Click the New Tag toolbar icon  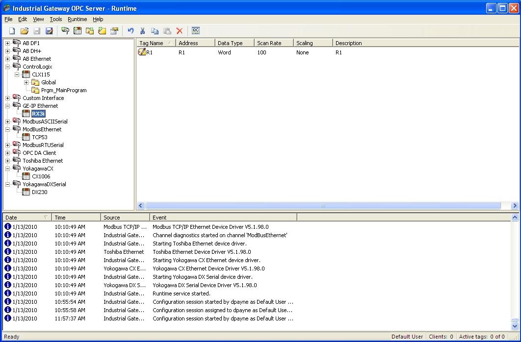[x=102, y=31]
